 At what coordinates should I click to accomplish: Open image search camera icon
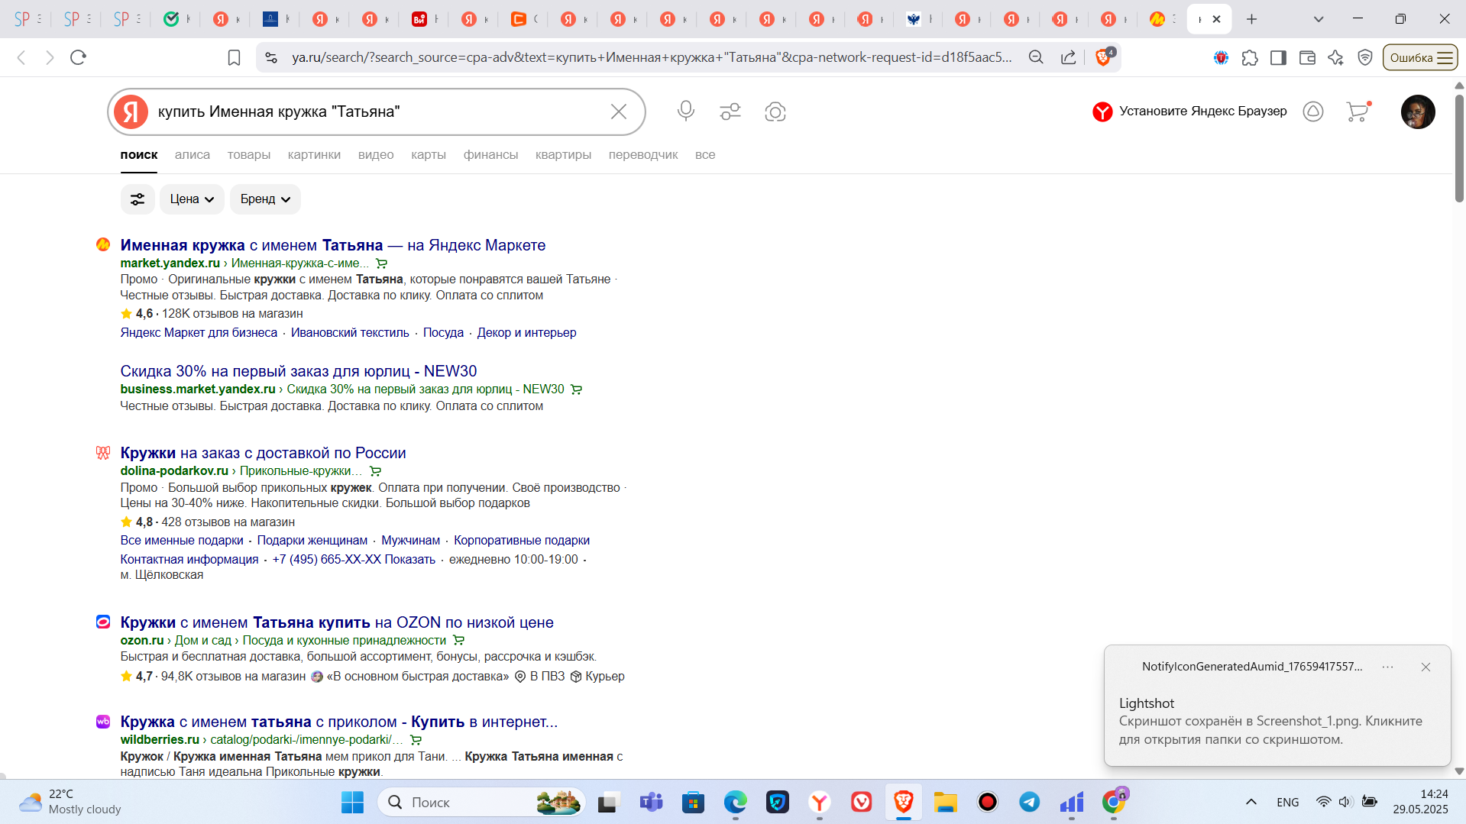(775, 111)
